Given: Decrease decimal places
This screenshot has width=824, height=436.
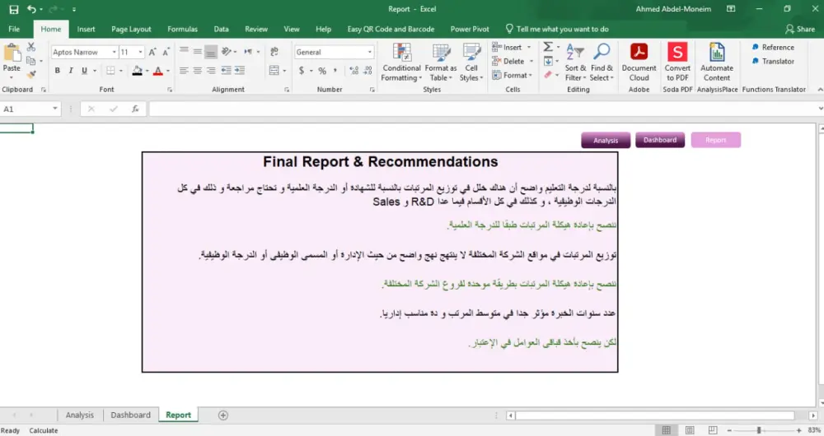Looking at the screenshot, I should [368, 70].
